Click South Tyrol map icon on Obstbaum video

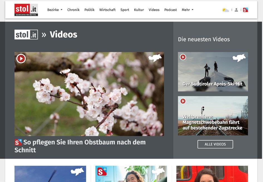(155, 58)
